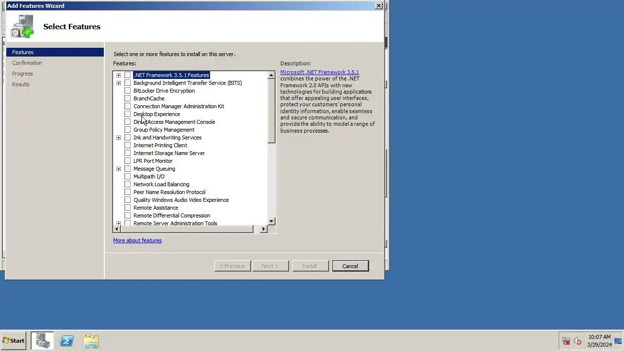This screenshot has height=351, width=624.
Task: Click horizontal scrollbar right arrow
Action: tap(264, 229)
